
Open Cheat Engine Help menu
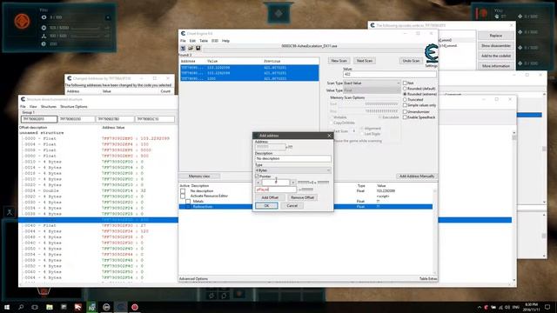(x=225, y=41)
